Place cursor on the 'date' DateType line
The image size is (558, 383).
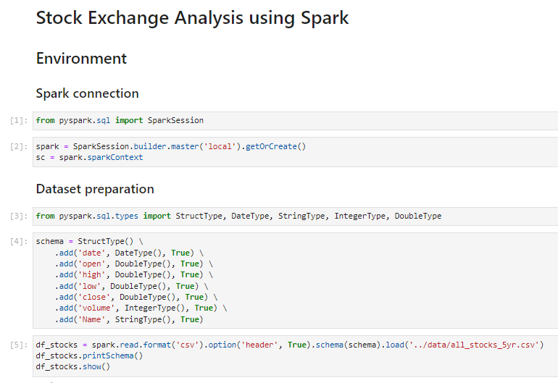(129, 253)
